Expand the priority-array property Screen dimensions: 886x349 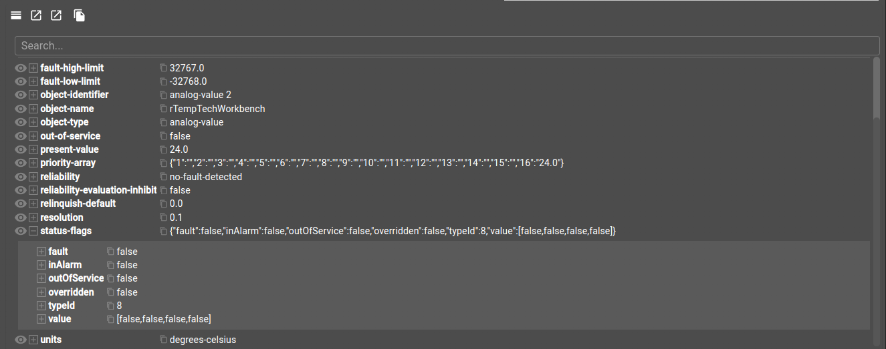tap(33, 163)
